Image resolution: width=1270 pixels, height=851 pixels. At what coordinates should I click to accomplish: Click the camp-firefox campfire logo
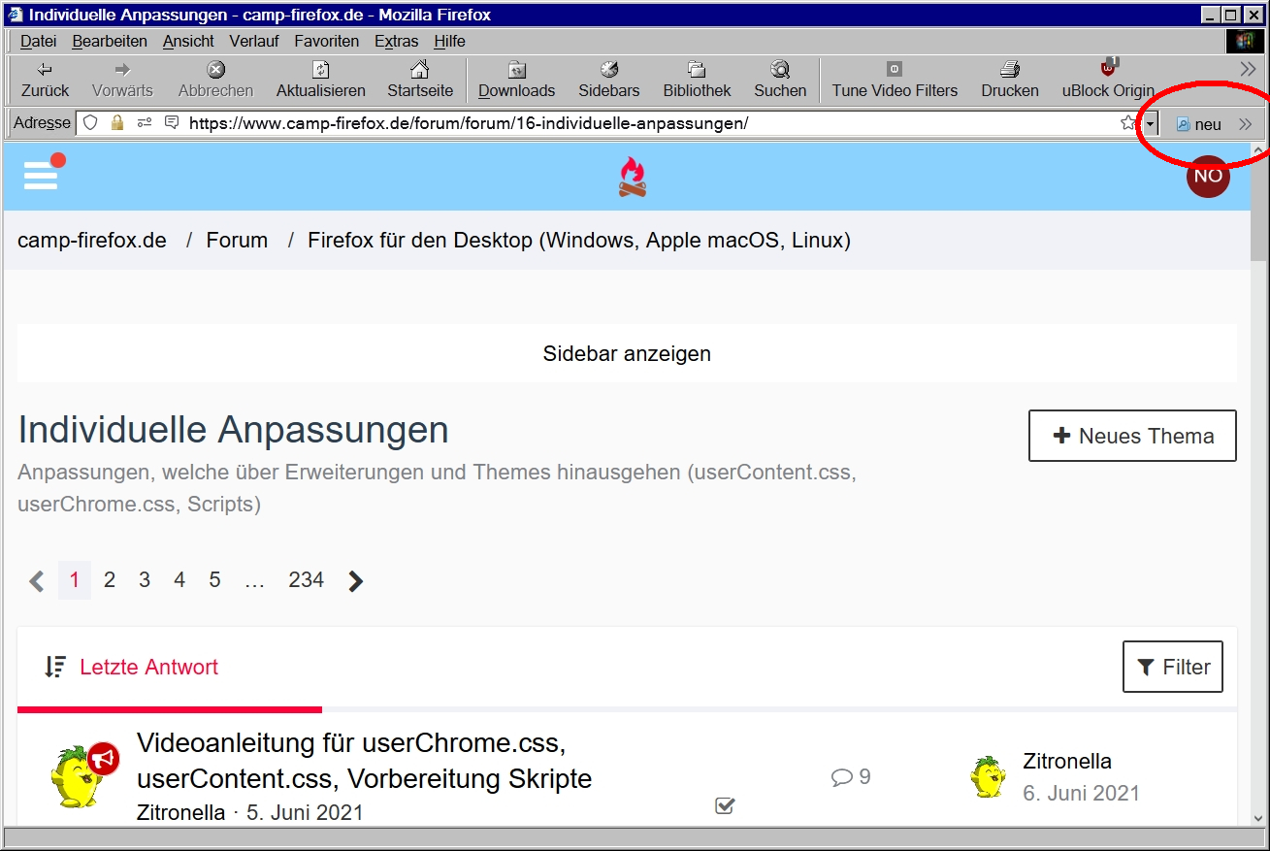(x=633, y=177)
